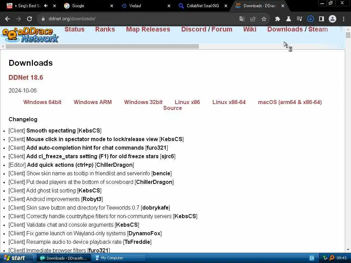Open the Discord link in navigation
351x263 pixels.
pos(194,29)
